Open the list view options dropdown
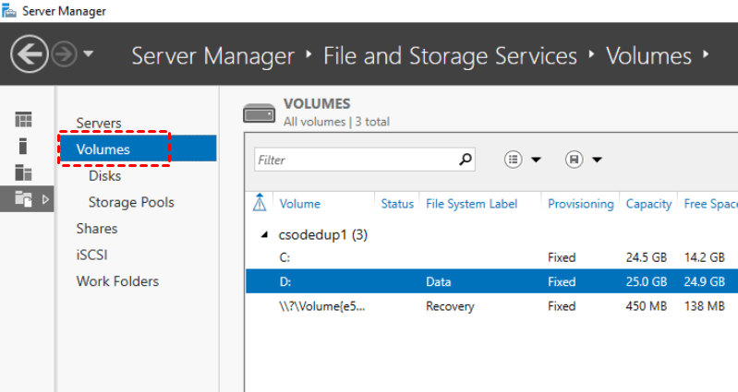 coord(522,160)
